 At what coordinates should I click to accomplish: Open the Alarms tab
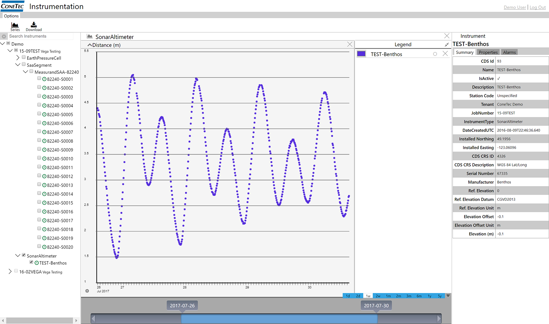[509, 52]
